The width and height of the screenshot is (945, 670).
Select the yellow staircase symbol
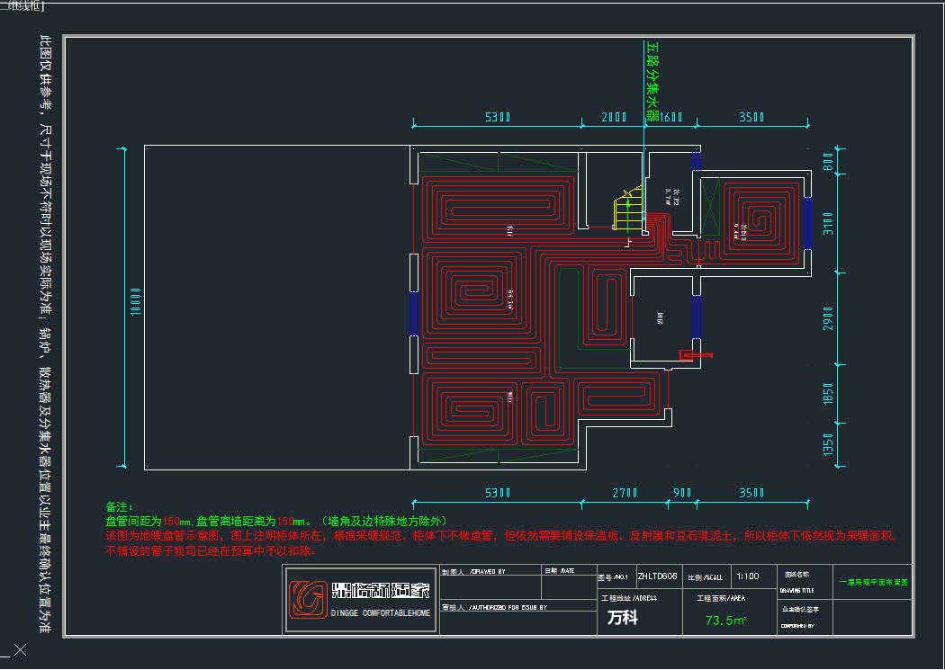click(628, 212)
